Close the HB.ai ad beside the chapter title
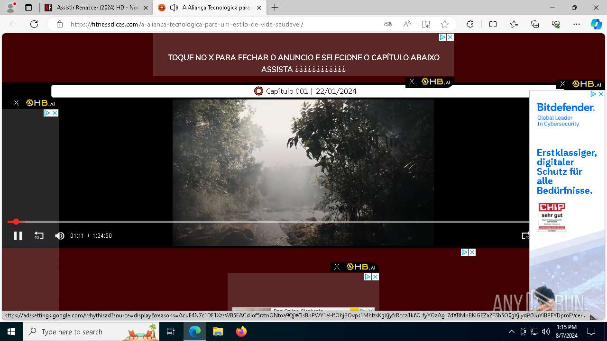Image resolution: width=607 pixels, height=341 pixels. 412,82
